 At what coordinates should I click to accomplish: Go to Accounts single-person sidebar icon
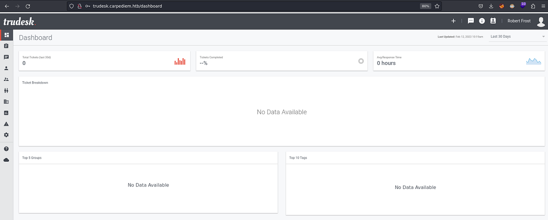[x=6, y=69]
